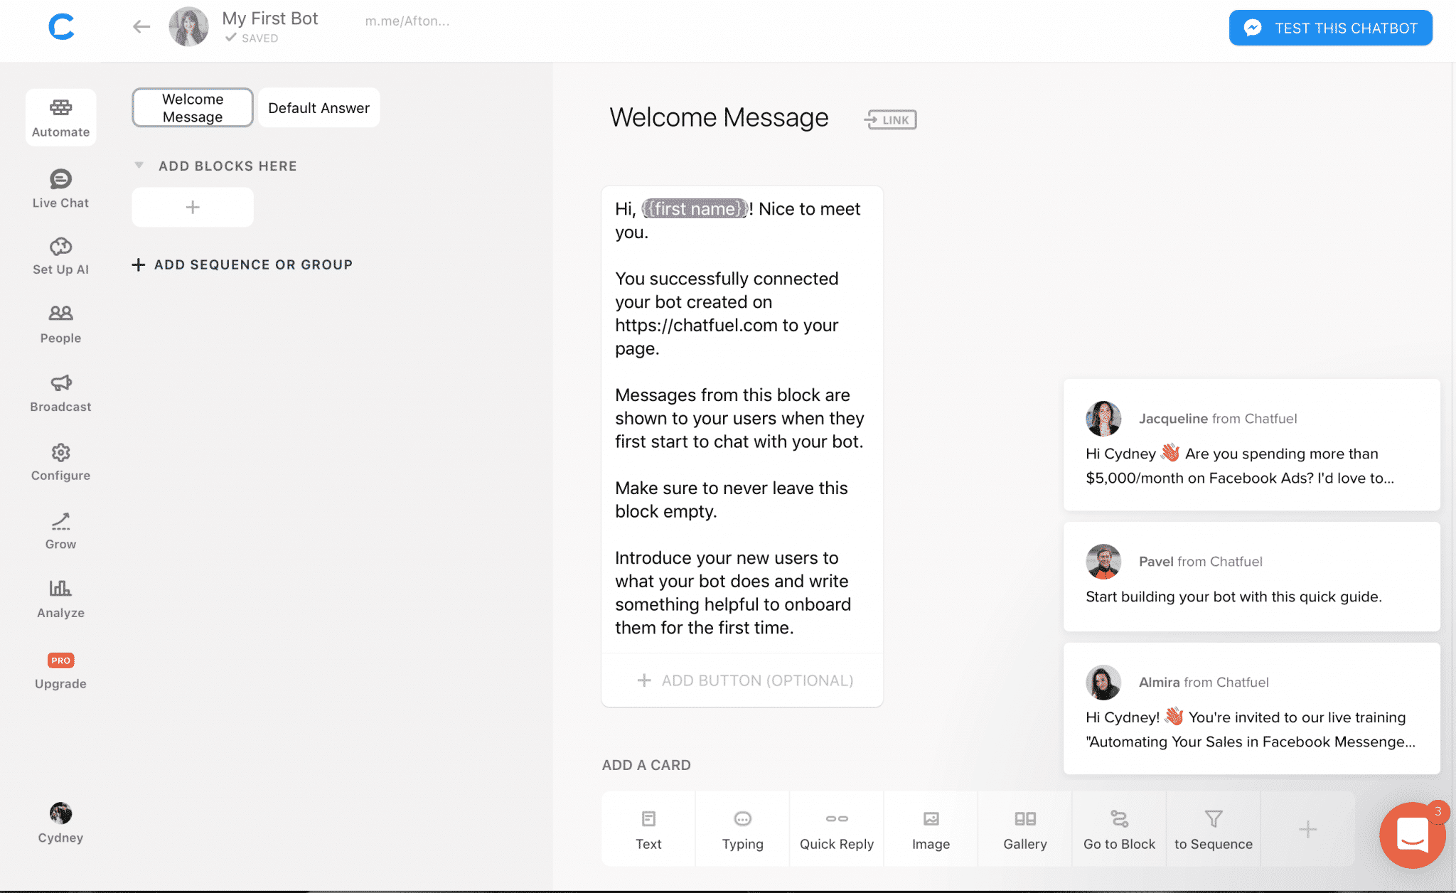Click Test This Chatbot button
Screen dimensions: 1456x893
tap(1331, 28)
